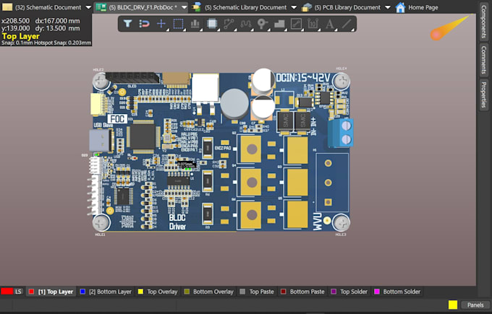Click the blue Bottom Layer color swatch
The height and width of the screenshot is (314, 492).
click(82, 292)
